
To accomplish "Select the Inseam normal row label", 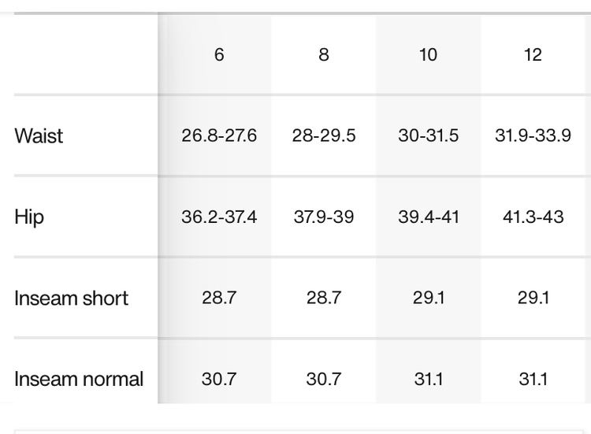I will point(79,379).
